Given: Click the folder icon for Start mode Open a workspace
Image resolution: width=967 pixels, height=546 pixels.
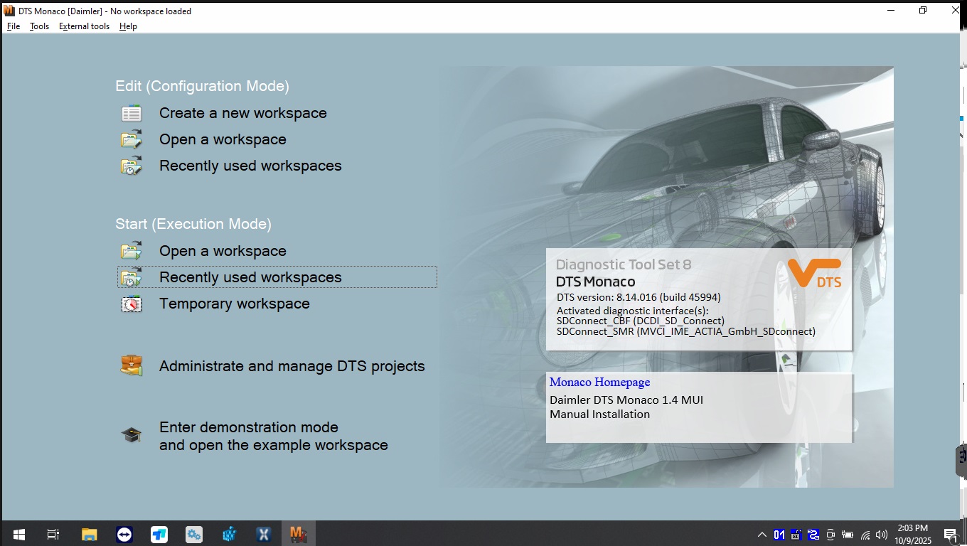Looking at the screenshot, I should [132, 252].
